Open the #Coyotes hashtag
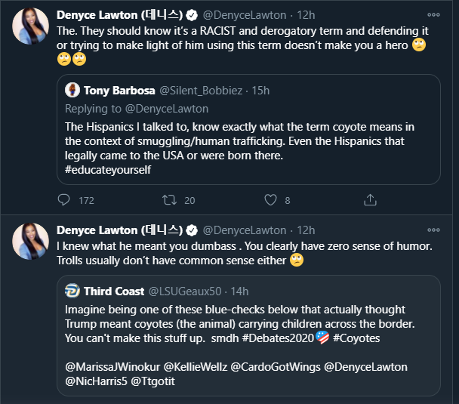Screen dimensions: 459x404 [x=356, y=338]
